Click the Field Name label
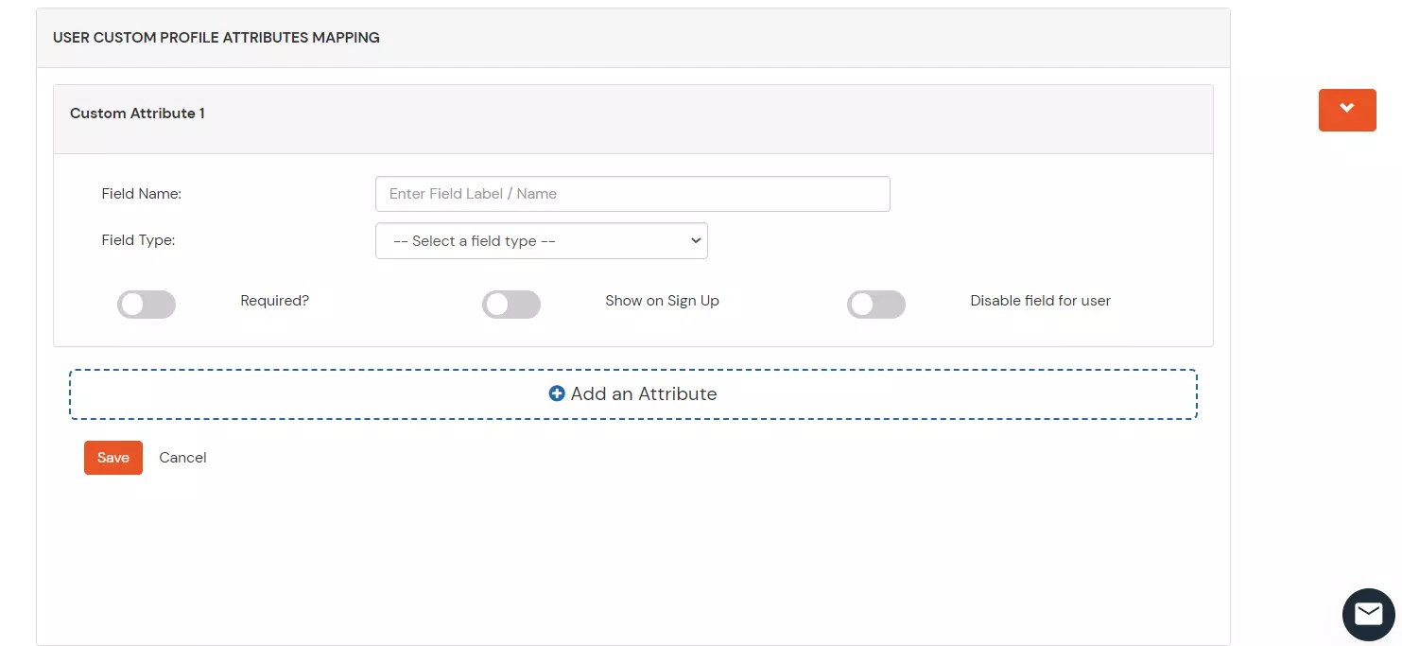Image resolution: width=1402 pixels, height=646 pixels. click(x=141, y=193)
